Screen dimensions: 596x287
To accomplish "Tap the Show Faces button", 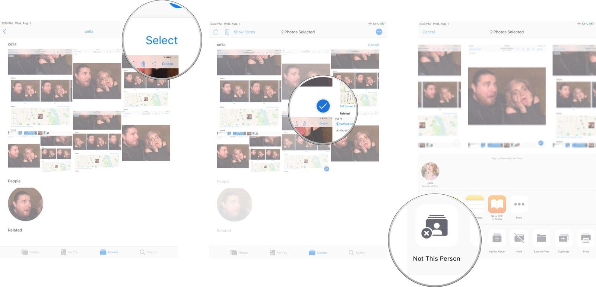I will 244,32.
